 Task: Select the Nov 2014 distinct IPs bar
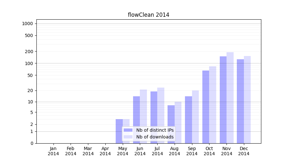[223, 100]
